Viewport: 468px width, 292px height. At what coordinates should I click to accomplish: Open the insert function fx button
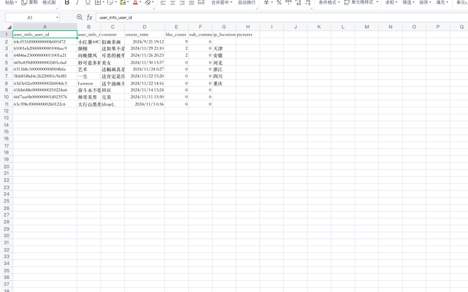[x=90, y=17]
